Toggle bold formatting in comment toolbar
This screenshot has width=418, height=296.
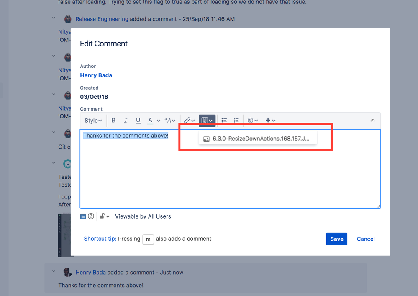(x=113, y=121)
